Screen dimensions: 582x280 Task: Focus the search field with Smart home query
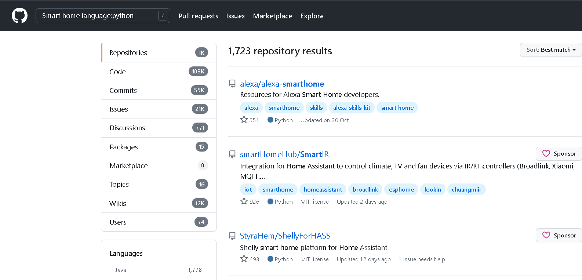(103, 16)
